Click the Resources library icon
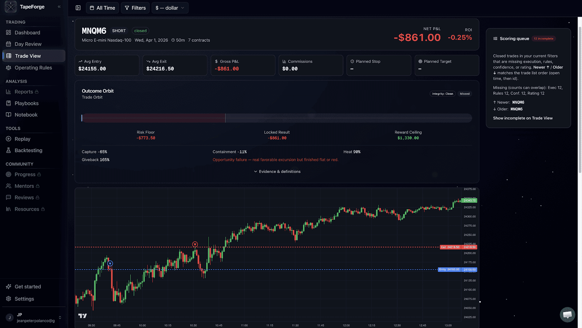The height and width of the screenshot is (328, 582). 8,209
